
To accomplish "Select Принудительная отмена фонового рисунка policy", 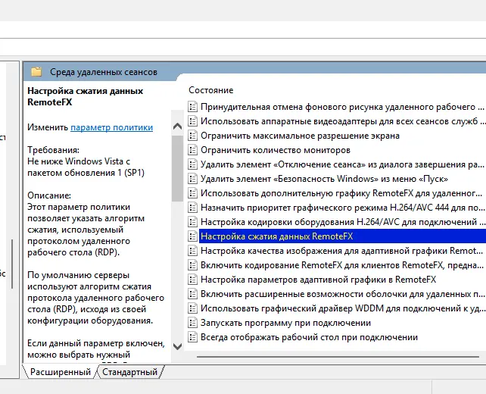I will 342,107.
